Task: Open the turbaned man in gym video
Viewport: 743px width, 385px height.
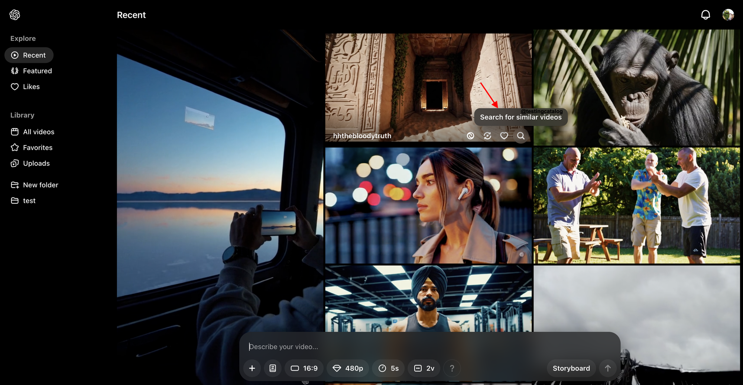Action: [428, 298]
